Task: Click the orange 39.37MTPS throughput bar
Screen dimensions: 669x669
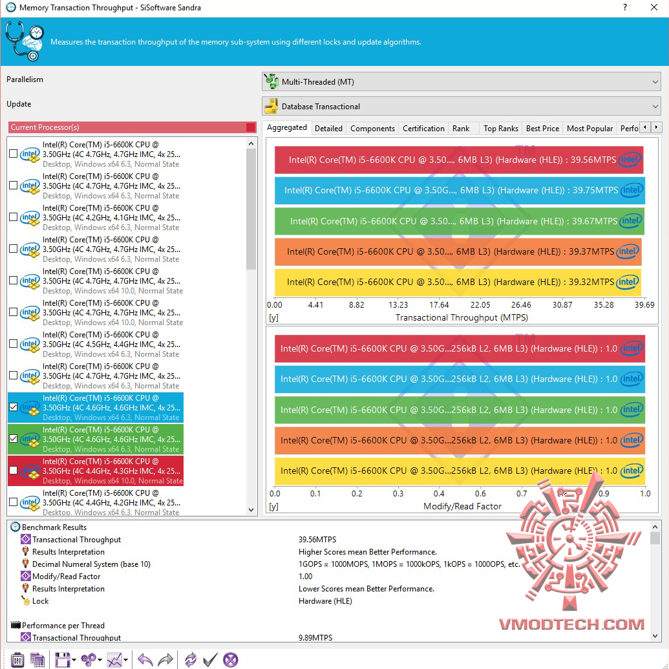Action: (458, 251)
